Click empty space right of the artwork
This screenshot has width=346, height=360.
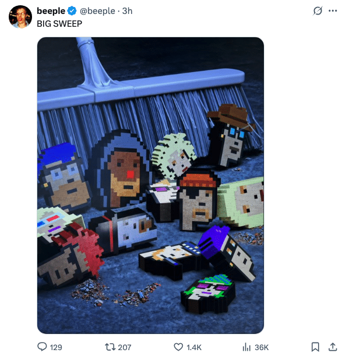(303, 184)
